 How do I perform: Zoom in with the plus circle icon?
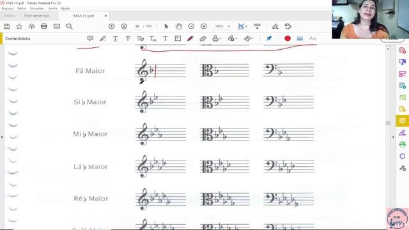pyautogui.click(x=204, y=26)
